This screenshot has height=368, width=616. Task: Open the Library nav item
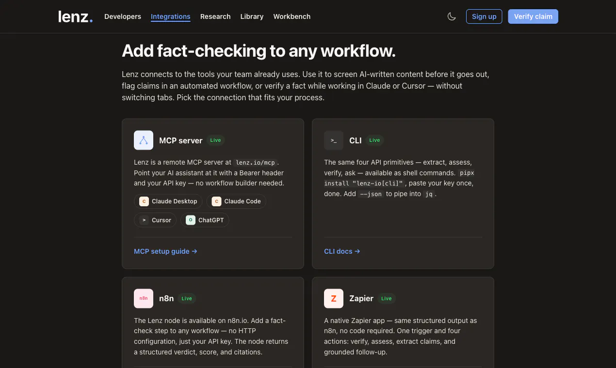tap(252, 16)
